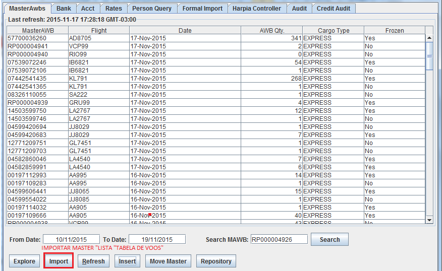Select master AWB 00197109666
The image size is (442, 271).
tap(37, 216)
